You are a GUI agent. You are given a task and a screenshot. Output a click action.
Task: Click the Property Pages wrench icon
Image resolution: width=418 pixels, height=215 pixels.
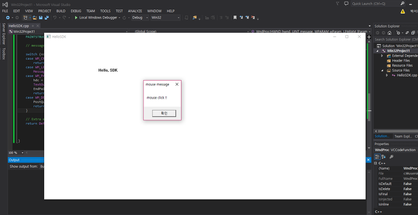pyautogui.click(x=391, y=157)
